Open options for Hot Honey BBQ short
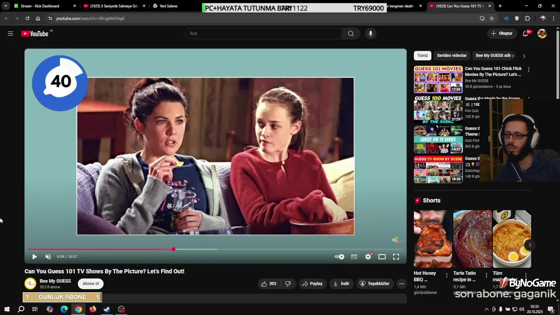Viewport: 560px width, 315px height. tap(447, 275)
